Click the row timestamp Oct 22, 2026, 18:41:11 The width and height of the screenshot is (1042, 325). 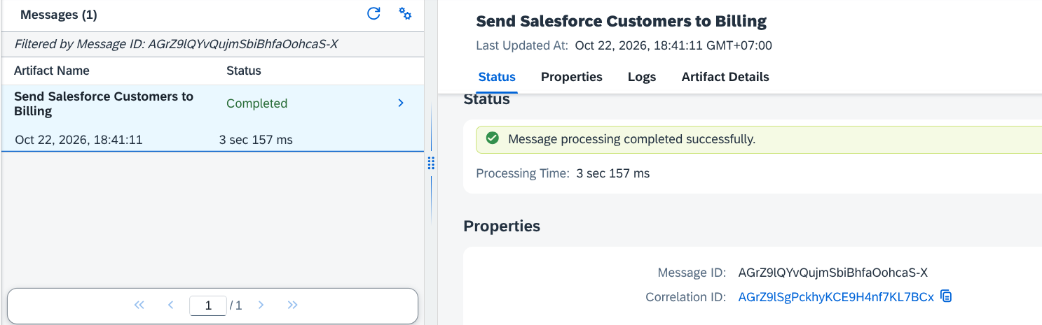coord(78,140)
